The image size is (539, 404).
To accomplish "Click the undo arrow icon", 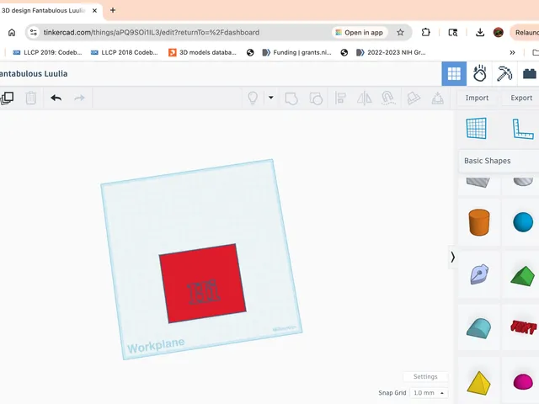I will 56,98.
